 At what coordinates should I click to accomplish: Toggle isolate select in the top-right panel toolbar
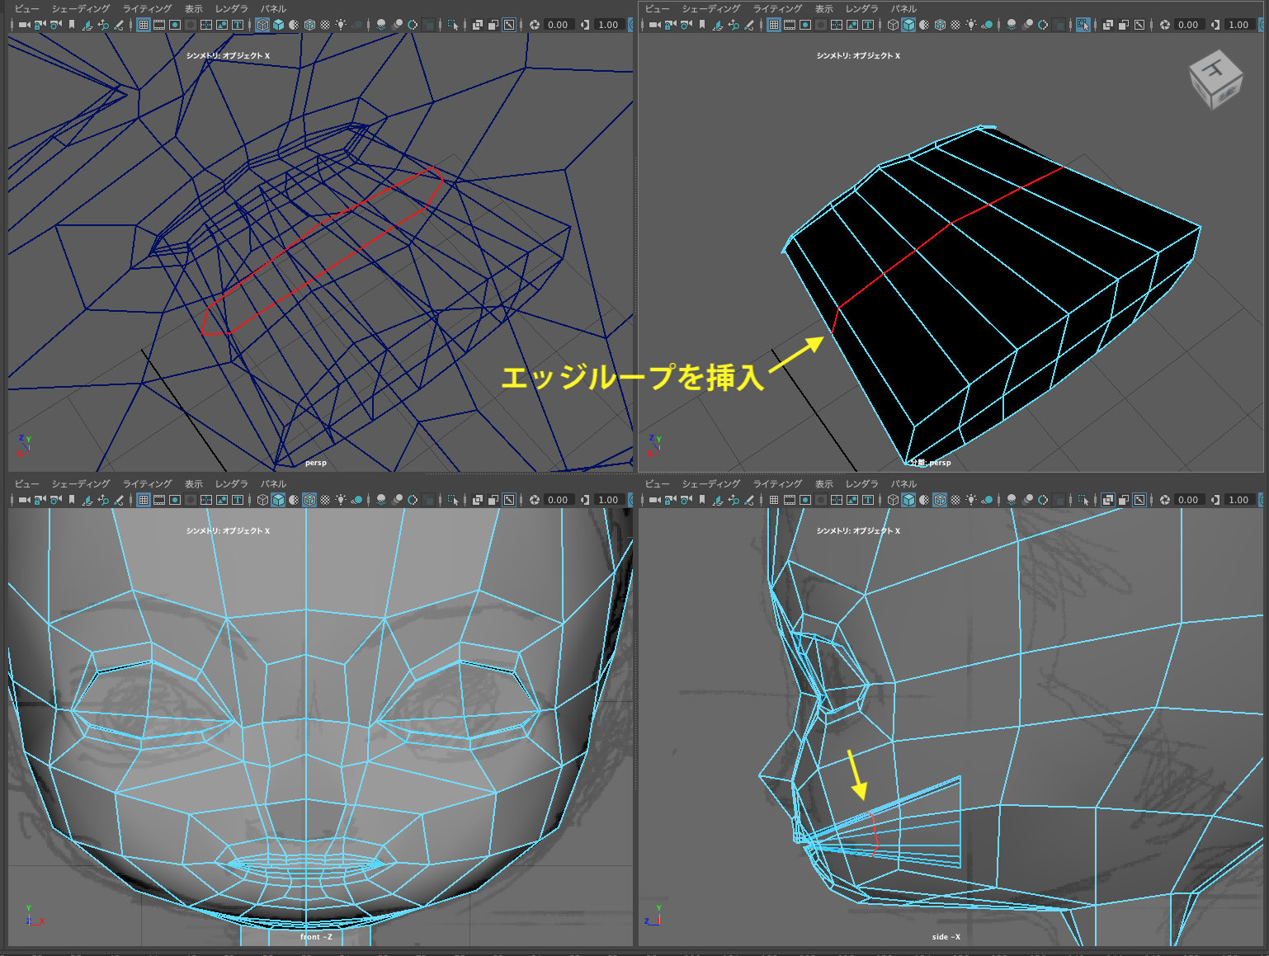click(x=1083, y=25)
